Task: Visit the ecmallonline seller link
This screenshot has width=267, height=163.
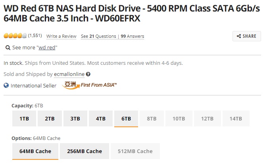Action: pos(69,74)
